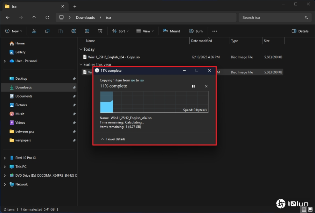The width and height of the screenshot is (315, 213).
Task: Open the Sort dropdown
Action: coord(120,31)
